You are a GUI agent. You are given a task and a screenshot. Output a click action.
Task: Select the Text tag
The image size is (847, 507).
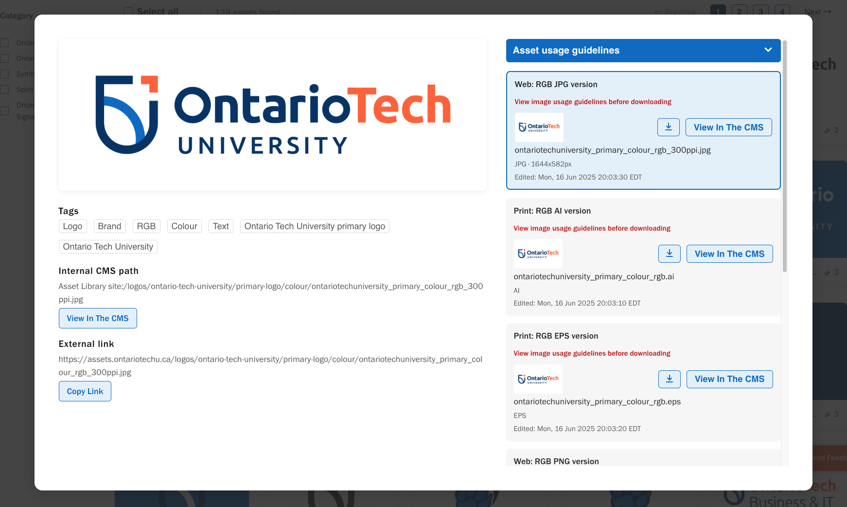pos(221,226)
